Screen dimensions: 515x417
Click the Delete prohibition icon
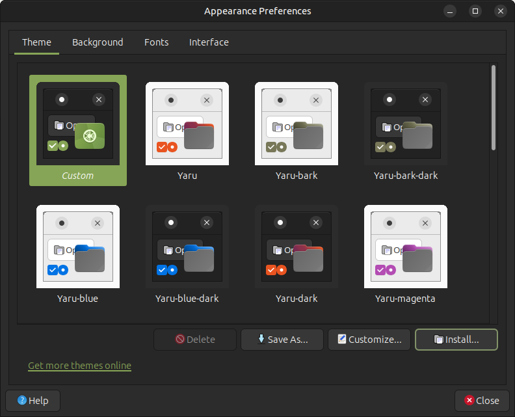(179, 340)
